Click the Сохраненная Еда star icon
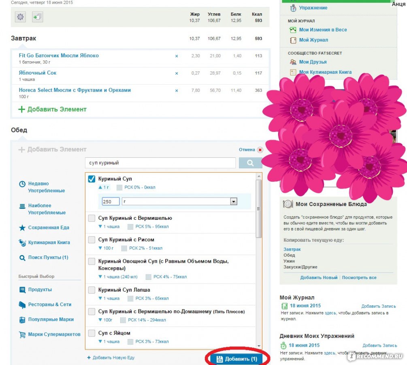407x365 pixels. pos(23,228)
